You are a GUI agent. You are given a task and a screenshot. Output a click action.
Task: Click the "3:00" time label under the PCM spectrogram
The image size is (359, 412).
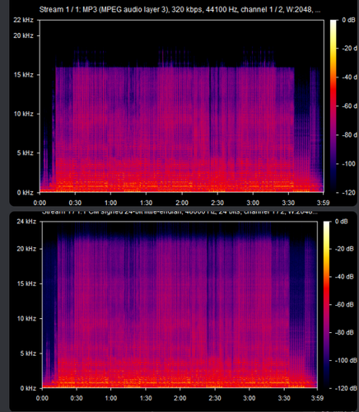point(249,398)
